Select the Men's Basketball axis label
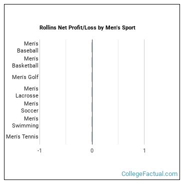Image resolution: width=185 pixels, height=185 pixels. (25, 62)
